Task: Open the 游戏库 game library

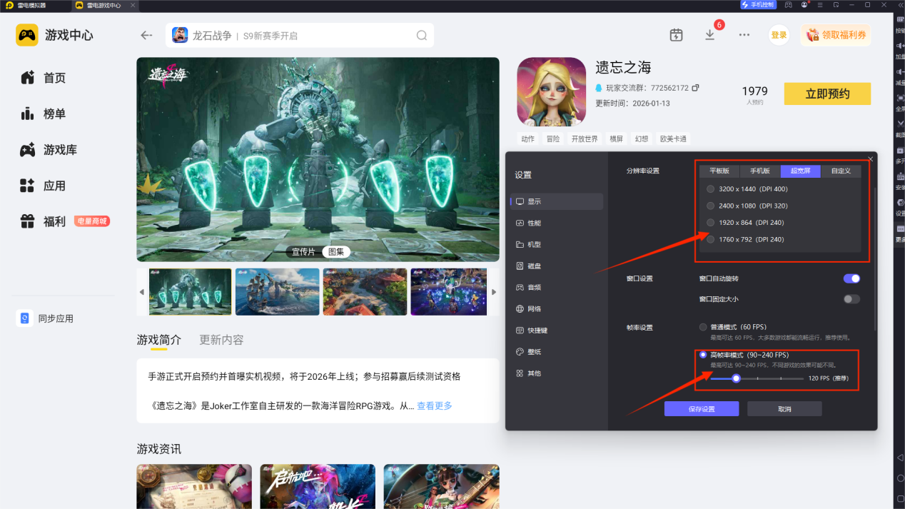Action: click(49, 150)
